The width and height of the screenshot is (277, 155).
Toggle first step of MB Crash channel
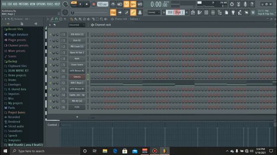92,46
